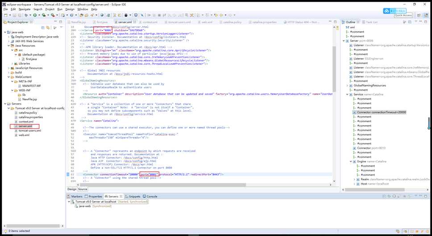The image size is (432, 236).
Task: Click the Quick Access search field
Action: click(403, 15)
